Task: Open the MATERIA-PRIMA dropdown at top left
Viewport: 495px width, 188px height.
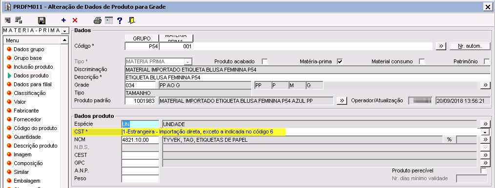Action: point(65,31)
